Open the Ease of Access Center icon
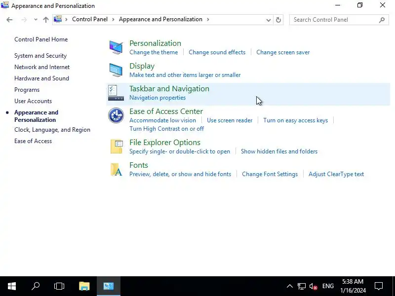Screen dimensions: 395x296 tap(116, 115)
